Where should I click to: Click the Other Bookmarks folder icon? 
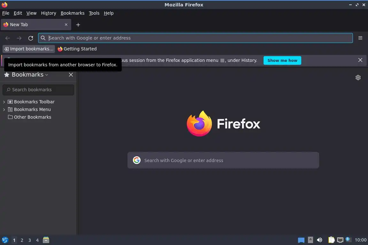10,117
